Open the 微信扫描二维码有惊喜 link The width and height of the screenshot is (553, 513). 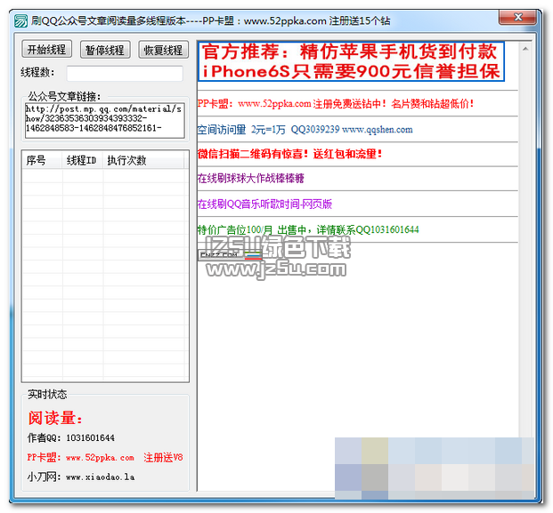pyautogui.click(x=290, y=154)
